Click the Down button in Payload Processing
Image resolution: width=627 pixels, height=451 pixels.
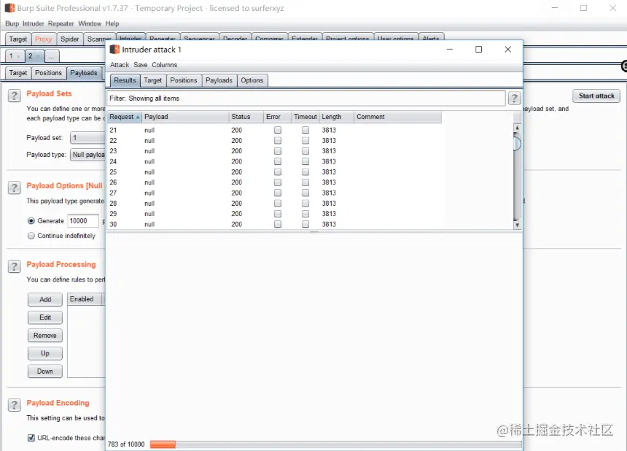click(x=45, y=371)
